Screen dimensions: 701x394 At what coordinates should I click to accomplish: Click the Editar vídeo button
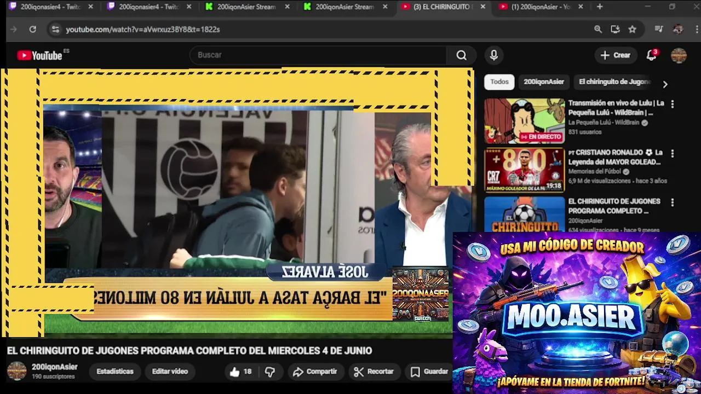tap(170, 372)
